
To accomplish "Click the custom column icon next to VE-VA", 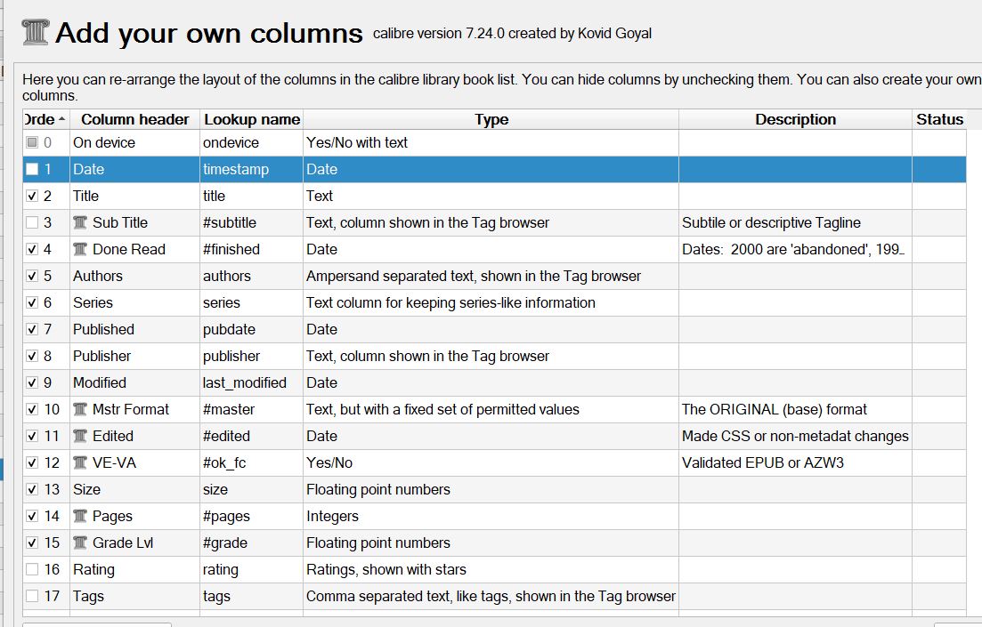I will tap(80, 462).
